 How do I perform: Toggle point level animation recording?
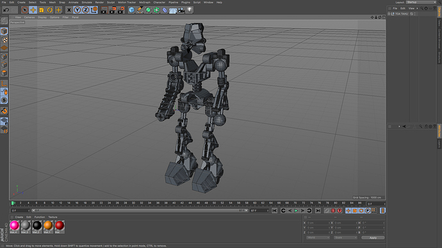pyautogui.click(x=374, y=210)
